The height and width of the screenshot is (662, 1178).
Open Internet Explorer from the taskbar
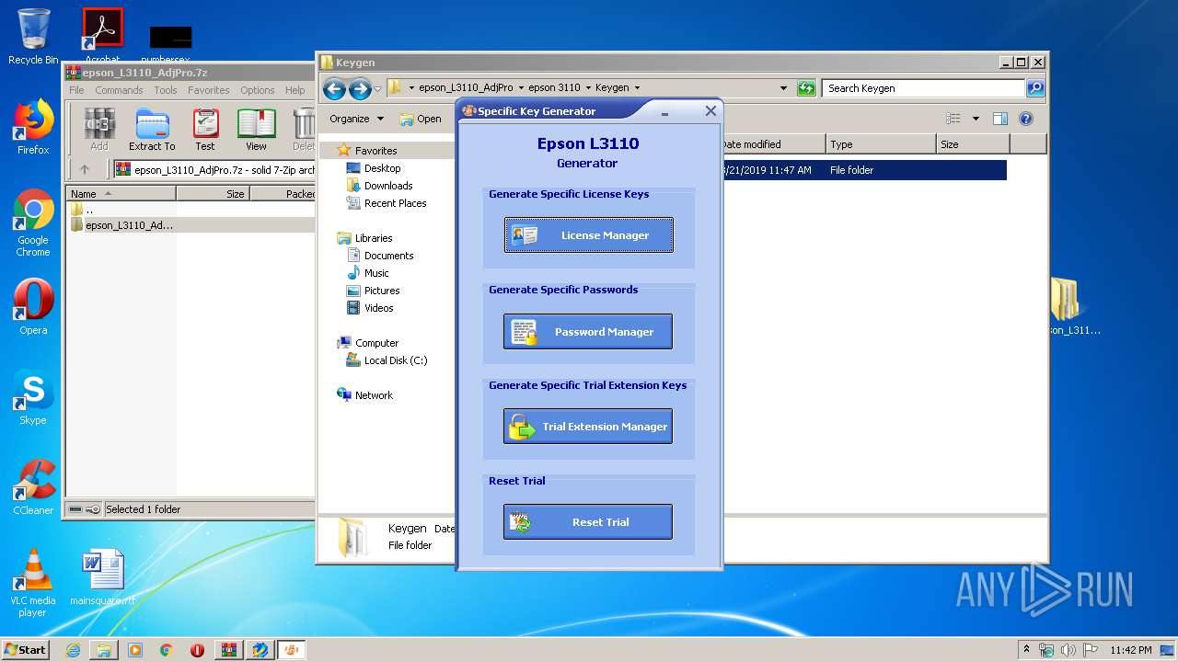click(73, 650)
